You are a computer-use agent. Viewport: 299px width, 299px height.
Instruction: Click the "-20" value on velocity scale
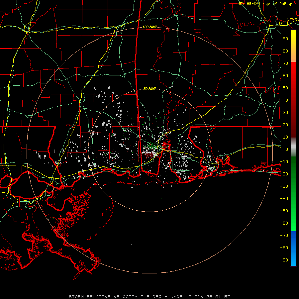point(284,174)
